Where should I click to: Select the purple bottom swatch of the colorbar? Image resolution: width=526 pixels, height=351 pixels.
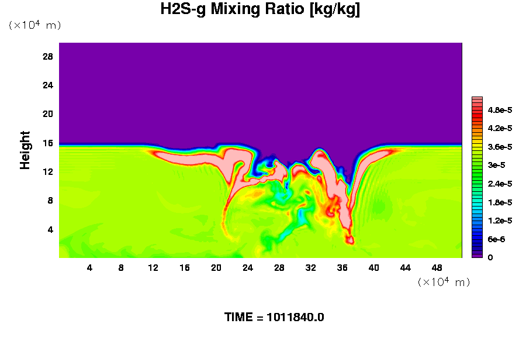coord(477,255)
